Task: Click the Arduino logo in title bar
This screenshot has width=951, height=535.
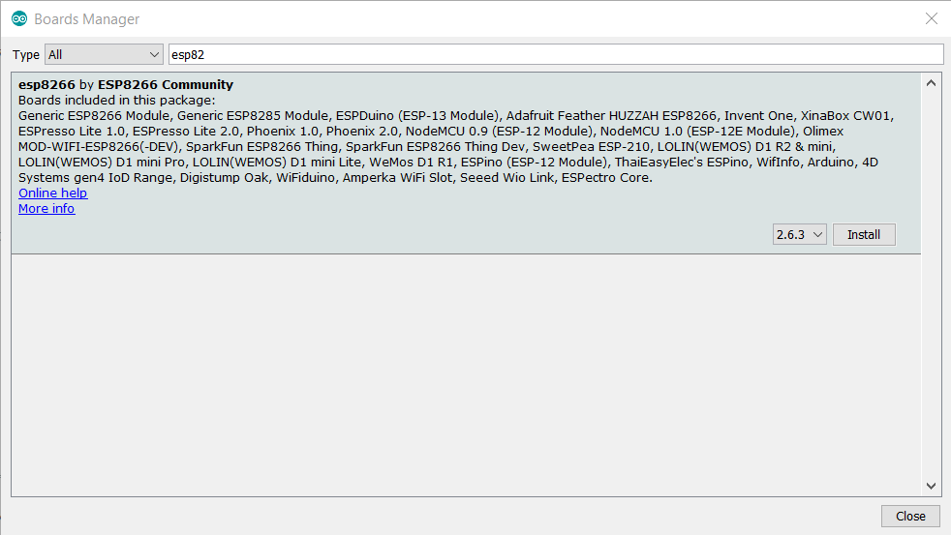Action: [19, 18]
